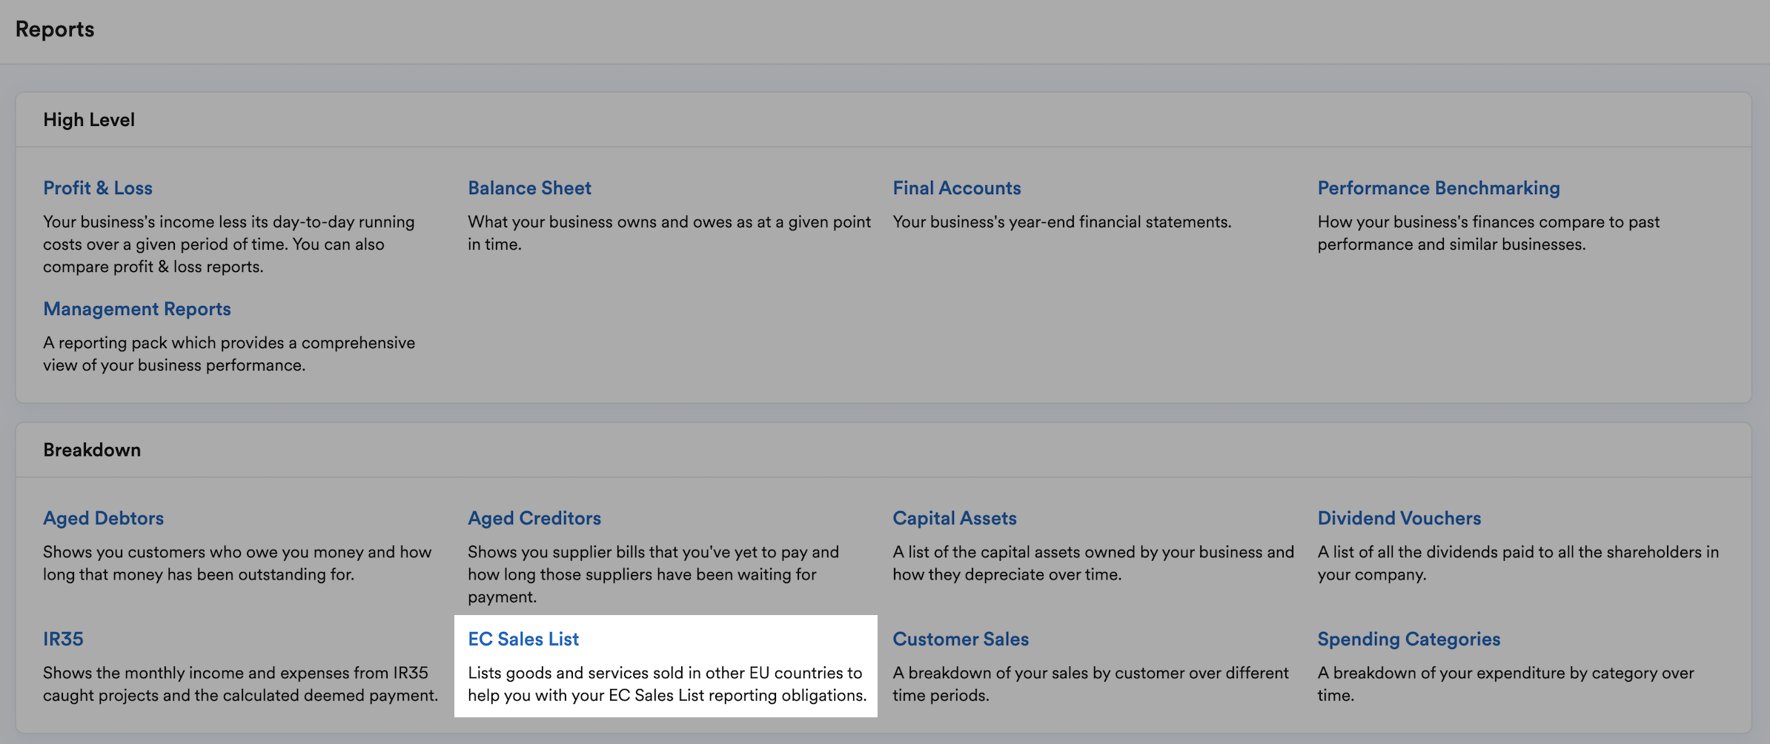Open the Spending Categories report

(1409, 639)
